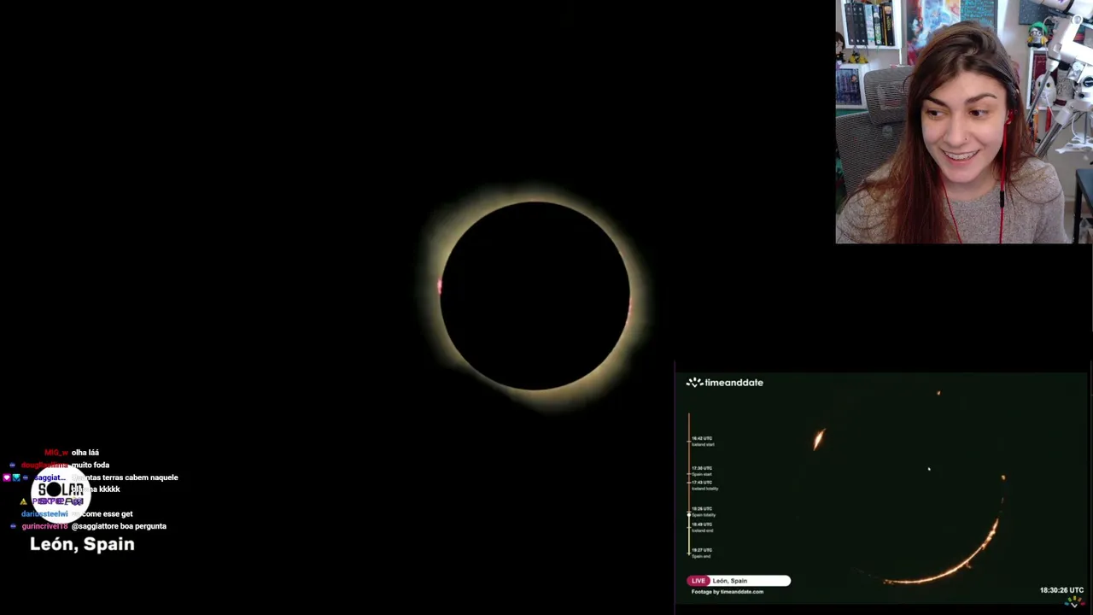Click the detached orange prominence flare in inset

819,439
